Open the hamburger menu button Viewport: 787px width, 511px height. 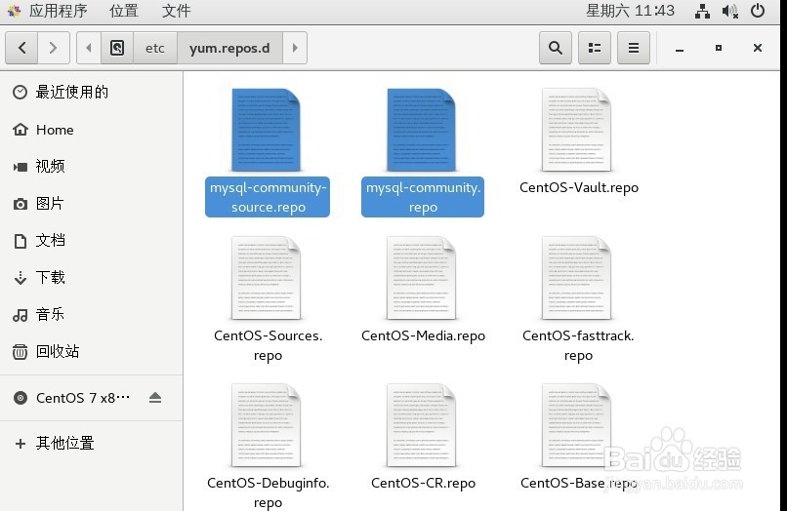point(634,48)
